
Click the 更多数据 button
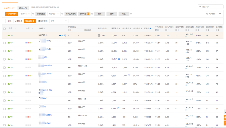pyautogui.click(x=211, y=14)
